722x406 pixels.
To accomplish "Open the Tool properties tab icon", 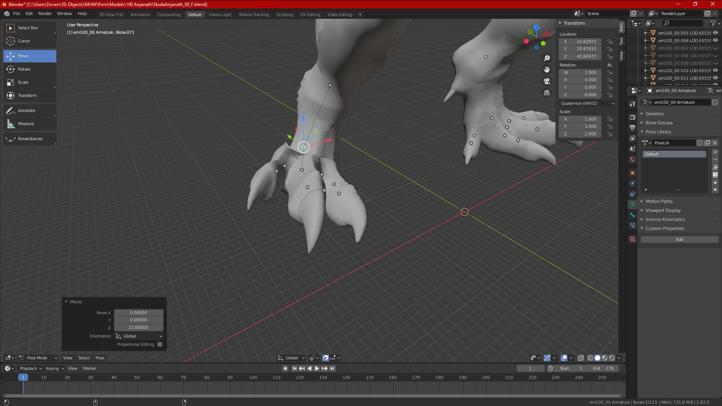I will [632, 104].
